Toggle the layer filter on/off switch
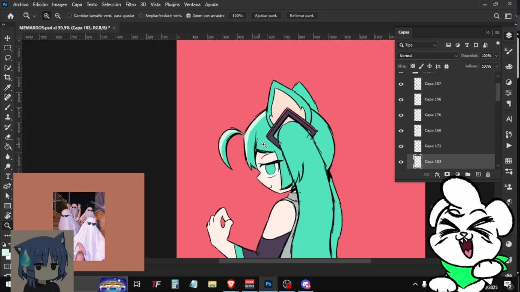The width and height of the screenshot is (520, 292). tap(498, 44)
